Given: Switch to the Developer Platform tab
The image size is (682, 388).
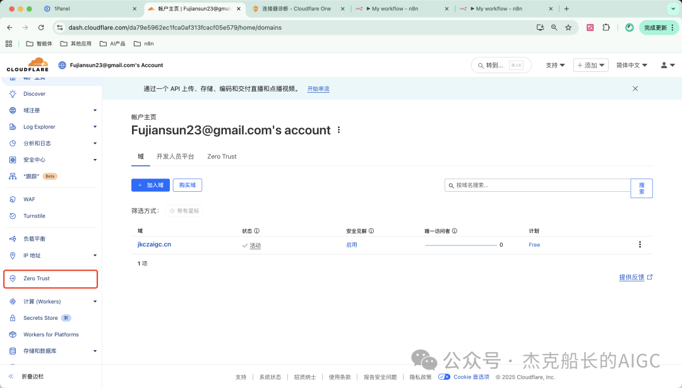Looking at the screenshot, I should point(176,156).
